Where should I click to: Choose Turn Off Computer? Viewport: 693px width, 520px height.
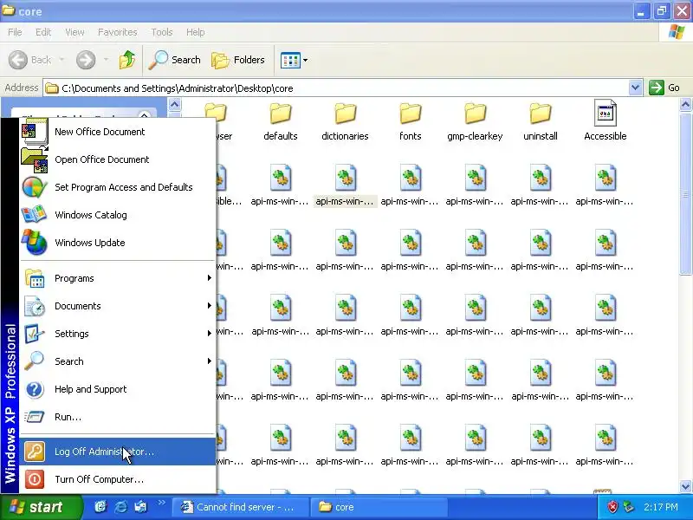[x=118, y=479]
